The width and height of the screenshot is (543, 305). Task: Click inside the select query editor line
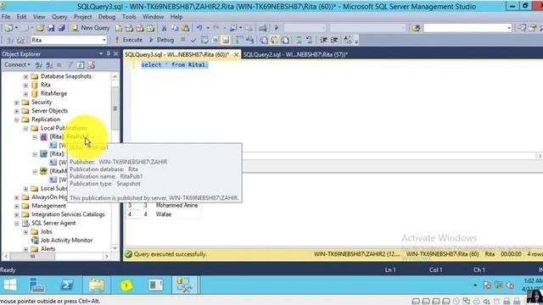tap(175, 64)
